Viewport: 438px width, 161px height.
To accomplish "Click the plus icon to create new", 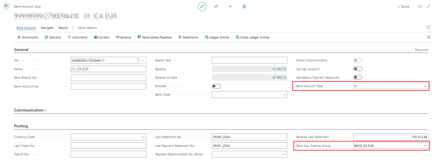I will [x=230, y=7].
